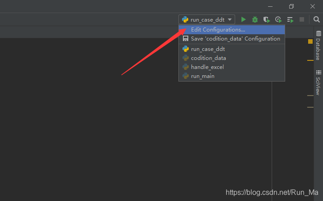This screenshot has width=323, height=201.
Task: Launch the profiler run icon
Action: coord(278,19)
